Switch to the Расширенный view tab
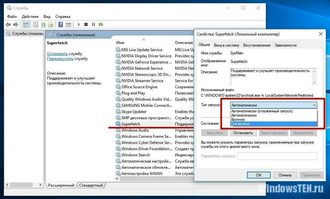This screenshot has width=330, height=199. coord(61,185)
